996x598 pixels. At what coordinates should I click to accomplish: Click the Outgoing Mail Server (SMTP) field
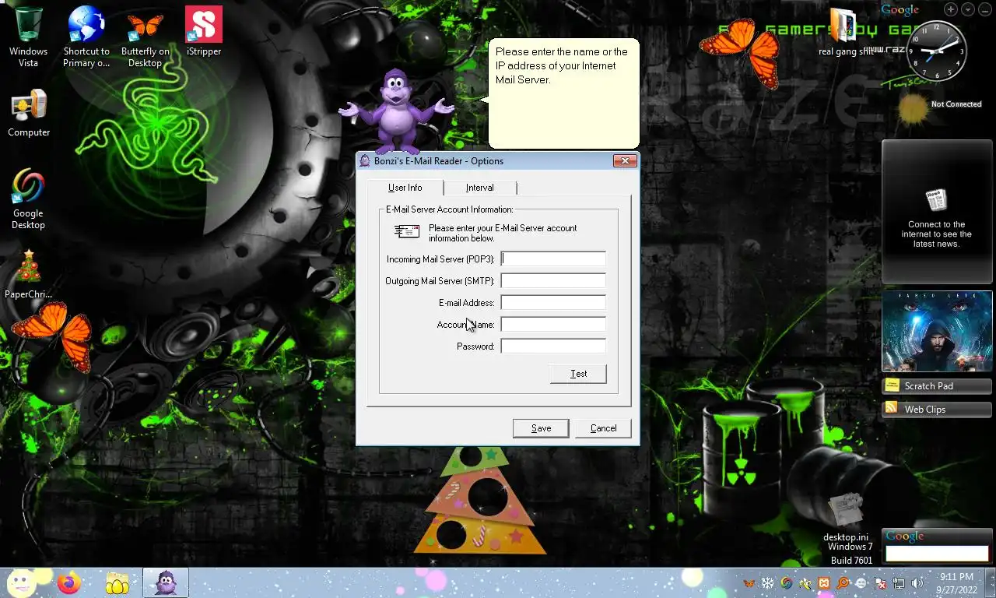tap(553, 281)
